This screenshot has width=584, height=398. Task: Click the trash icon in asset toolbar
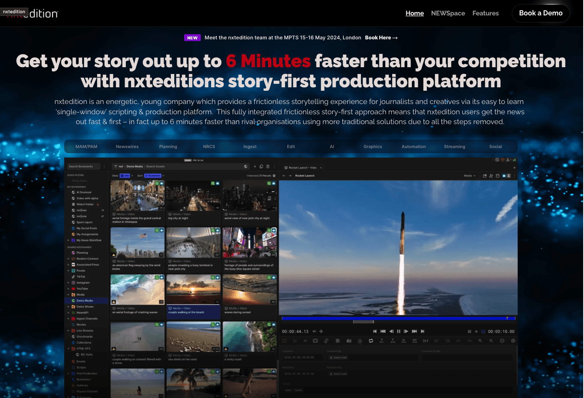[x=268, y=166]
